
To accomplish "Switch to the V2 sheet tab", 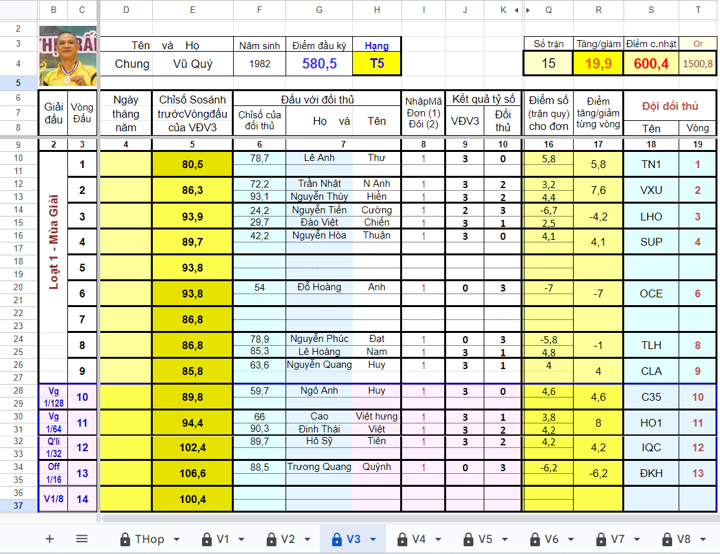I will pos(287,539).
